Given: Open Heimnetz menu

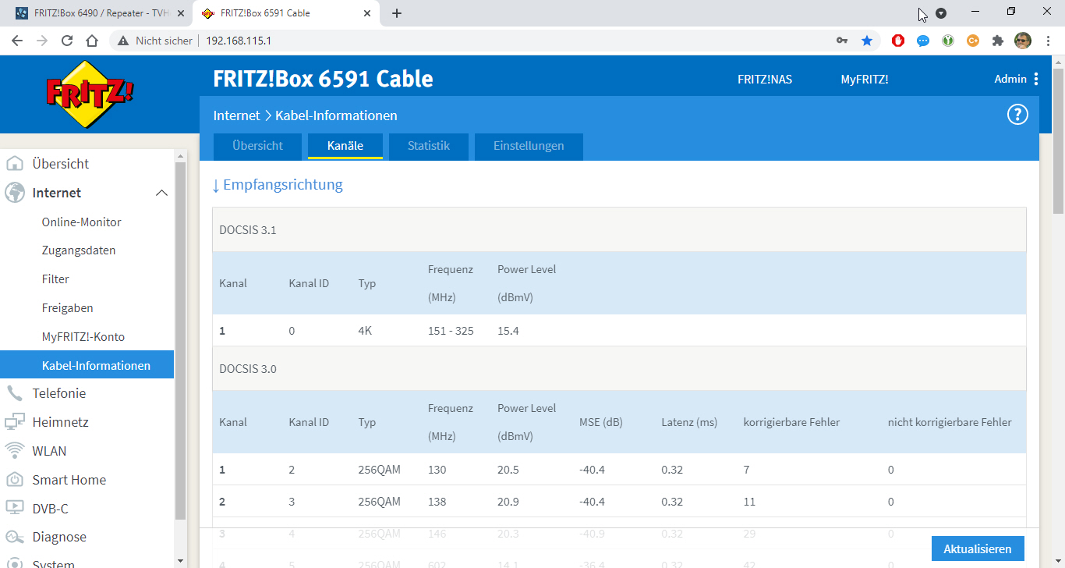Looking at the screenshot, I should point(61,422).
